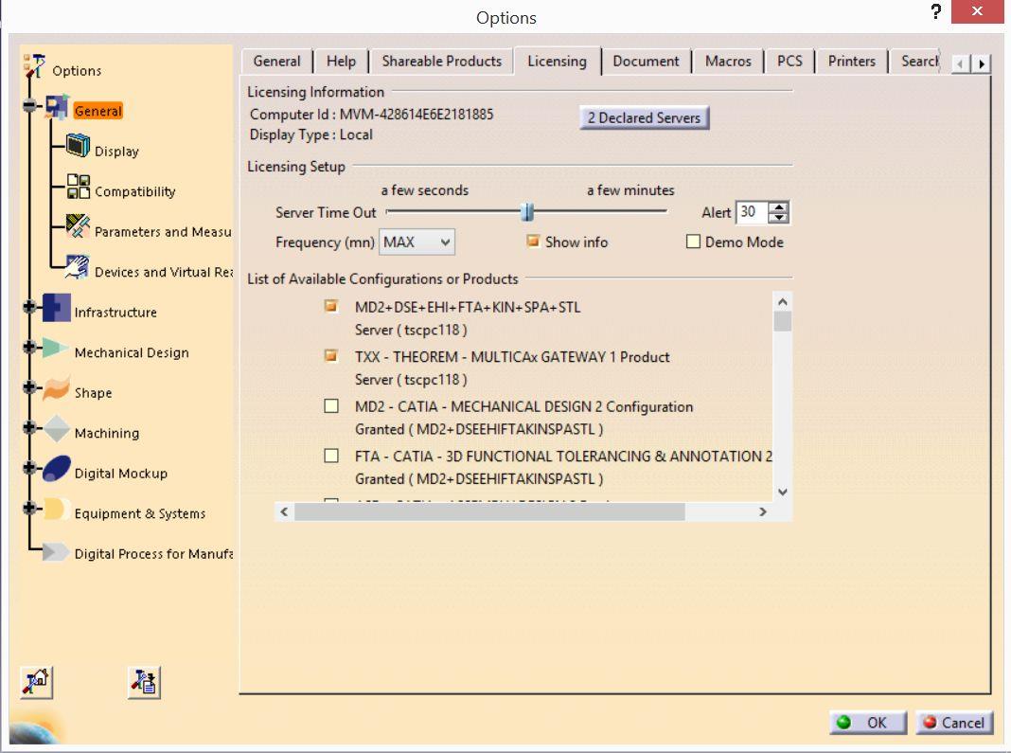The width and height of the screenshot is (1011, 753).
Task: Check FTA 3D FUNCTIONAL TOLERANCING license
Action: coord(331,456)
